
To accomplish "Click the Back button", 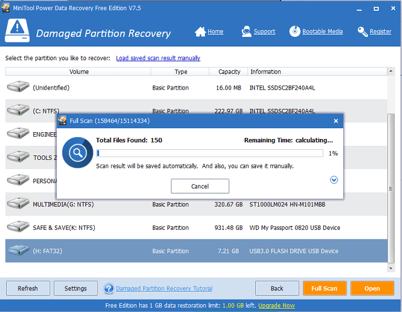I will [x=277, y=288].
